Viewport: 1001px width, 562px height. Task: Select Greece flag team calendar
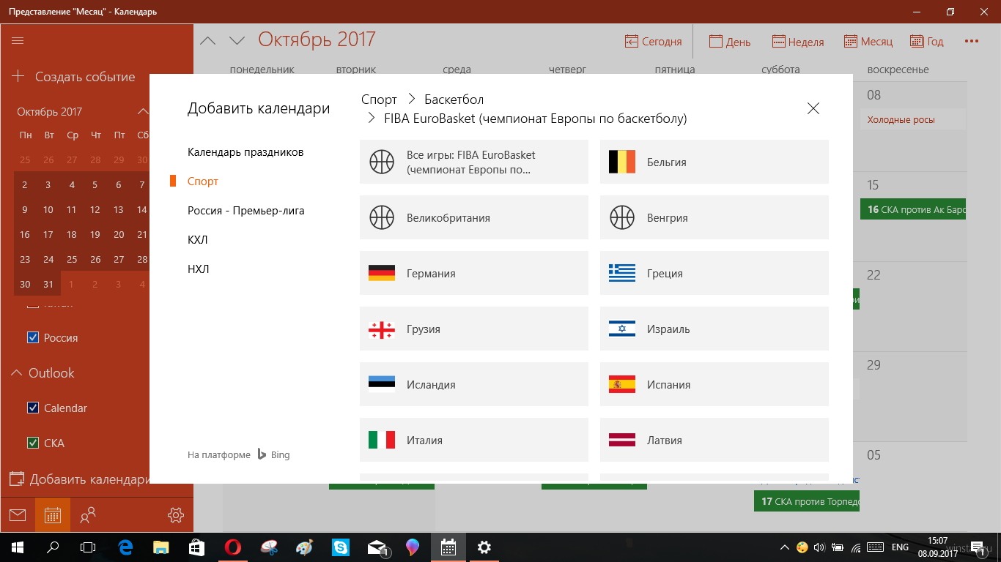pyautogui.click(x=714, y=273)
